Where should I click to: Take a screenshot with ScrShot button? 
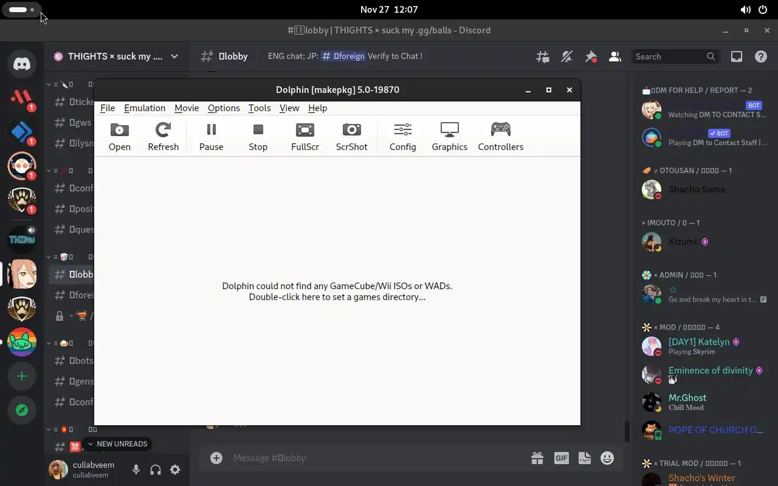352,137
